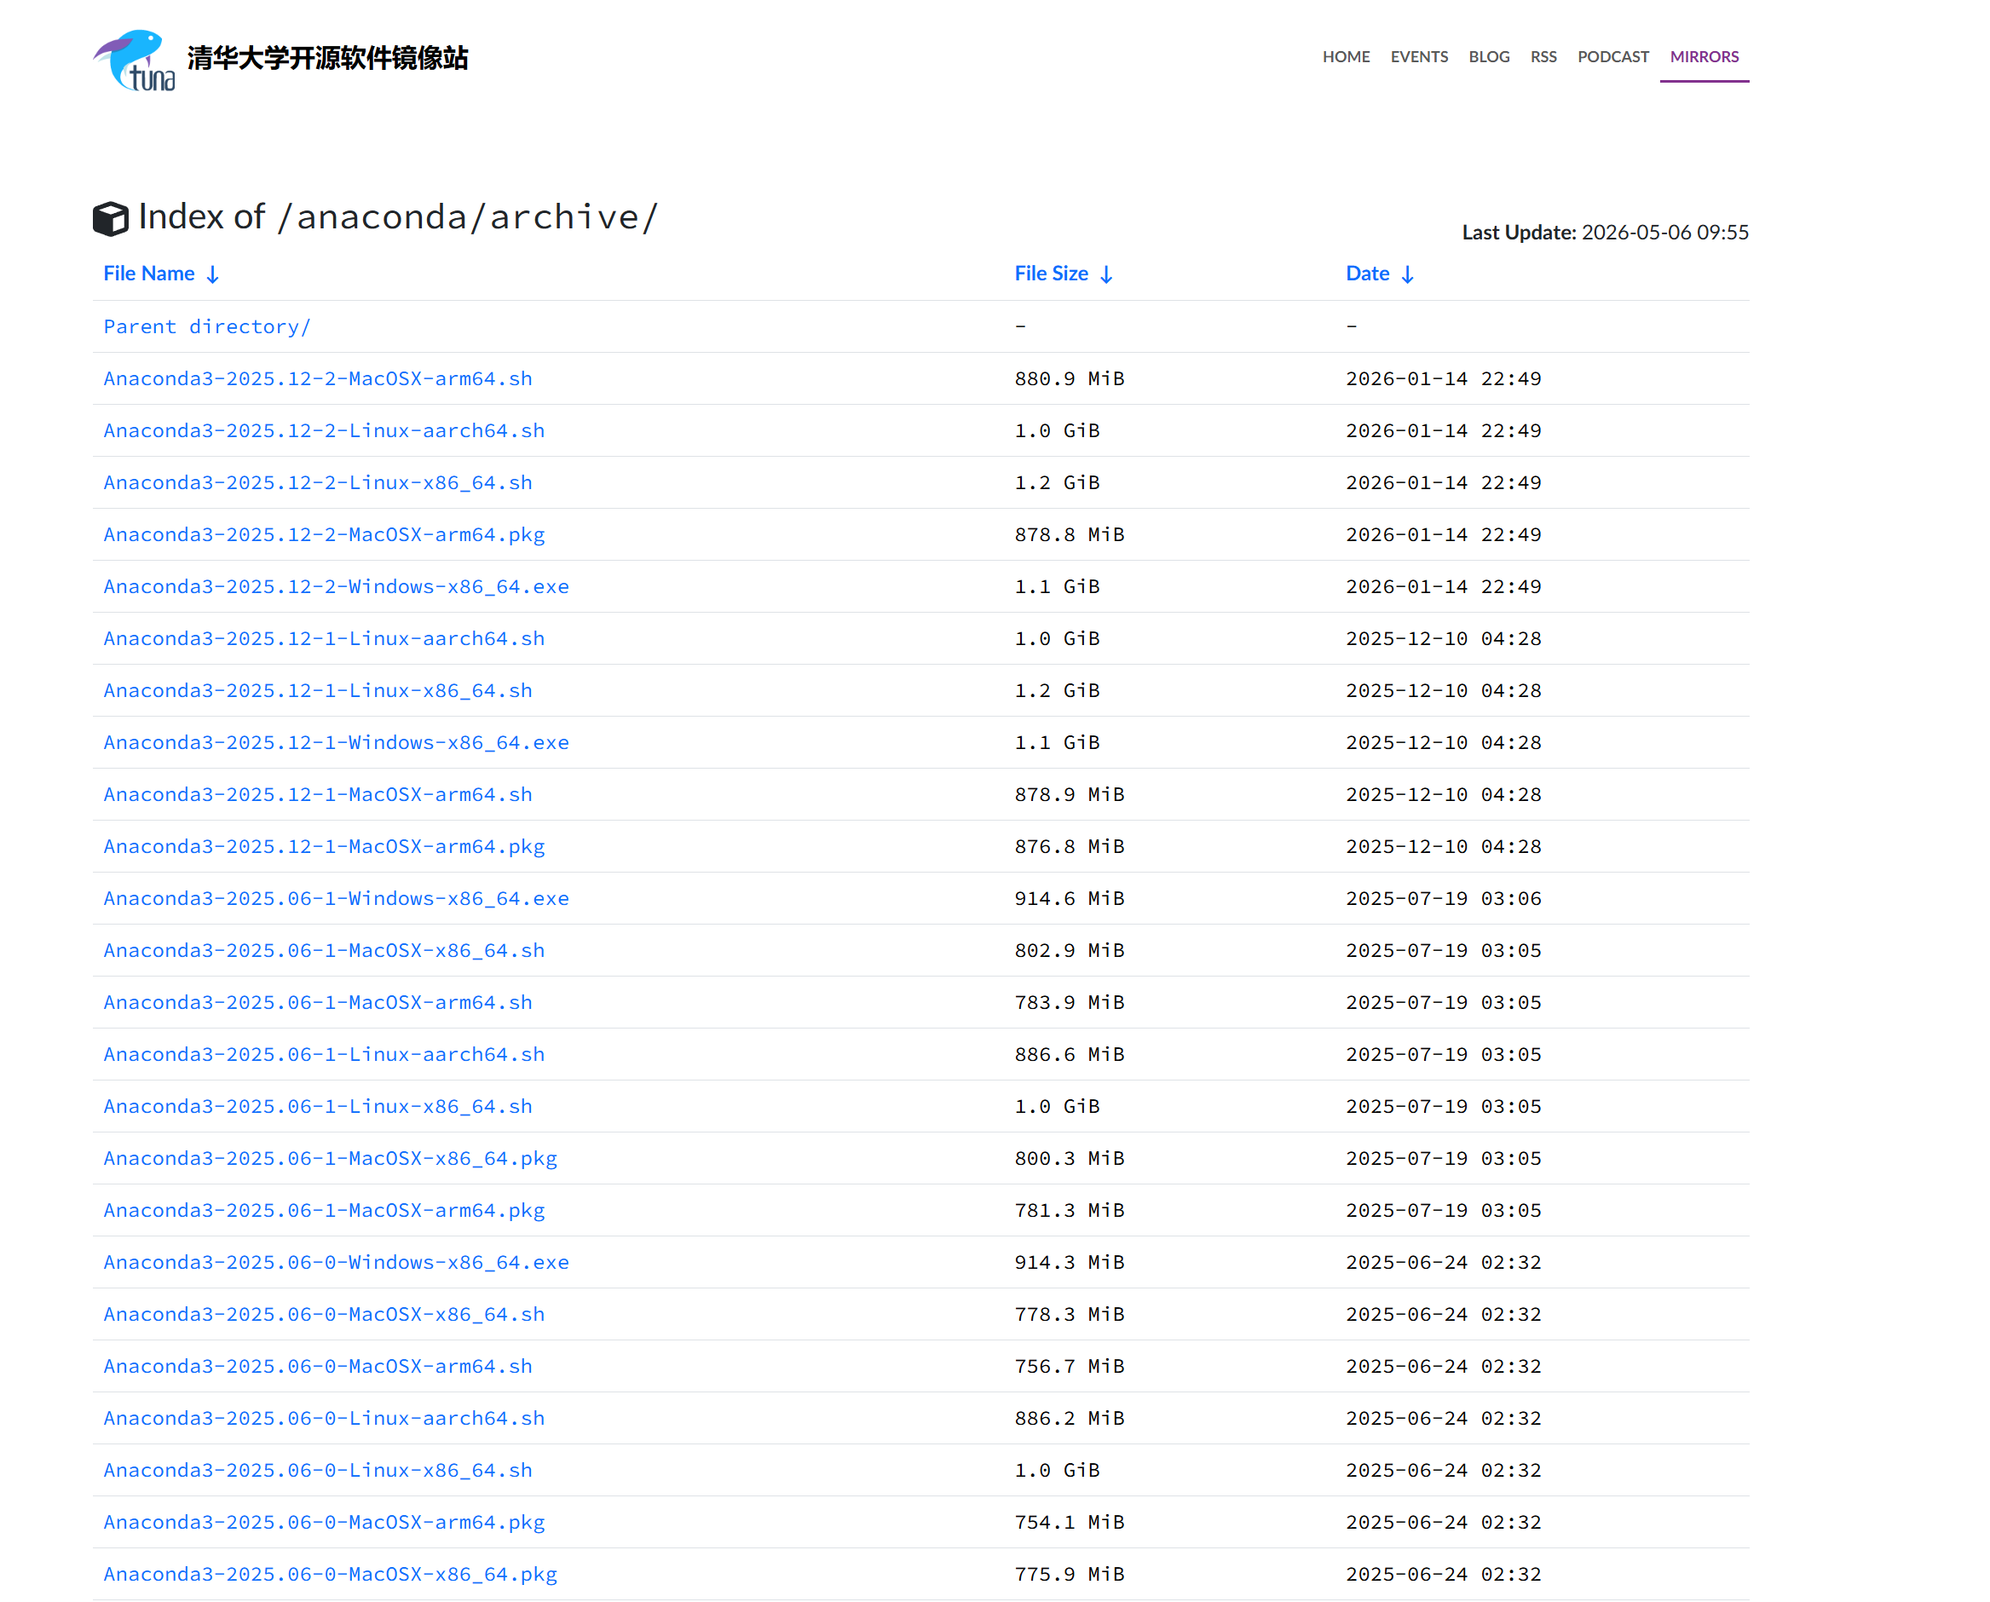This screenshot has width=1990, height=1602.
Task: Download Anaconda3-2025.06-1-MacOSX-x86_64.sh
Action: tap(324, 950)
